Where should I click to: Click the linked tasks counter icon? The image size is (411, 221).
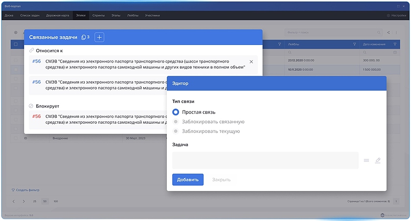[85, 37]
